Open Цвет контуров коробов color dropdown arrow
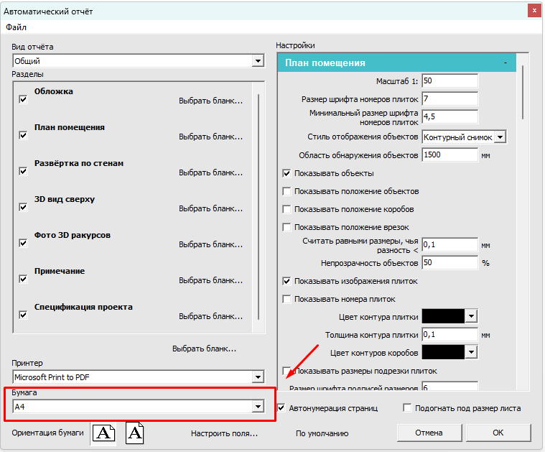The image size is (545, 452). click(x=471, y=352)
